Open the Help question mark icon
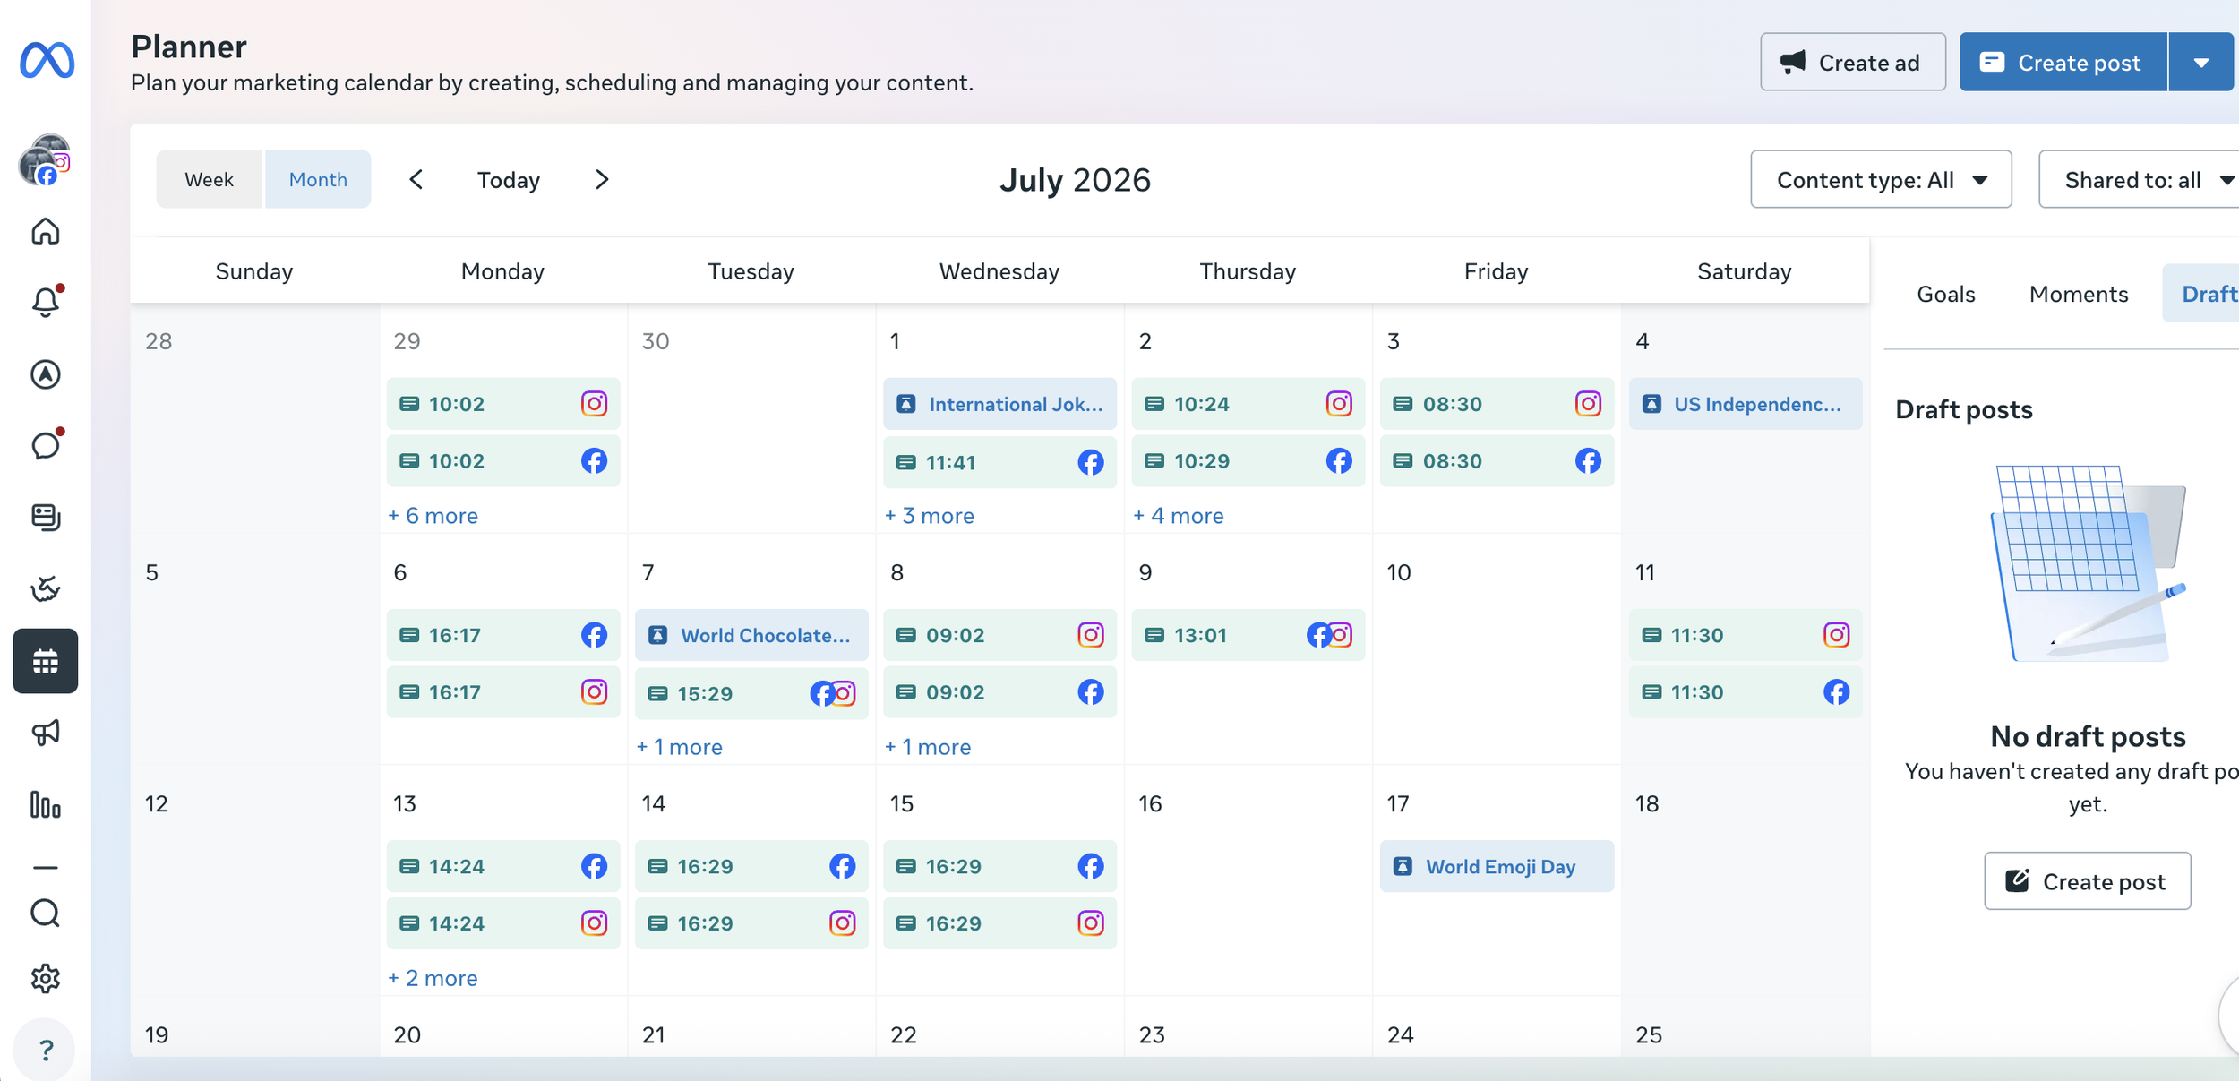Image resolution: width=2239 pixels, height=1081 pixels. tap(46, 1050)
